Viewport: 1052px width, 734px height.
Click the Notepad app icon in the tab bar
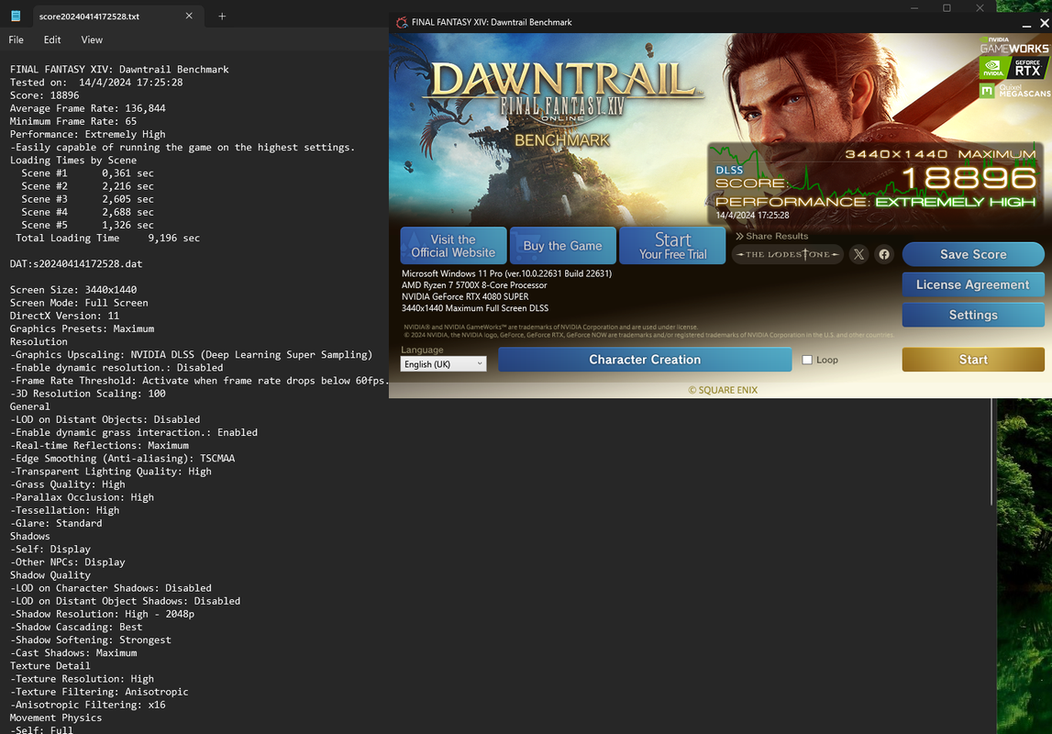(16, 16)
